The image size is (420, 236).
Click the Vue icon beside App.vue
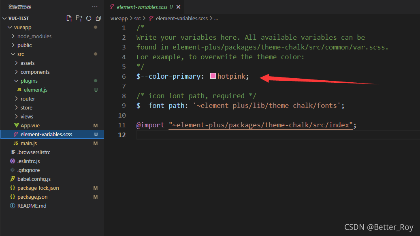tap(17, 125)
